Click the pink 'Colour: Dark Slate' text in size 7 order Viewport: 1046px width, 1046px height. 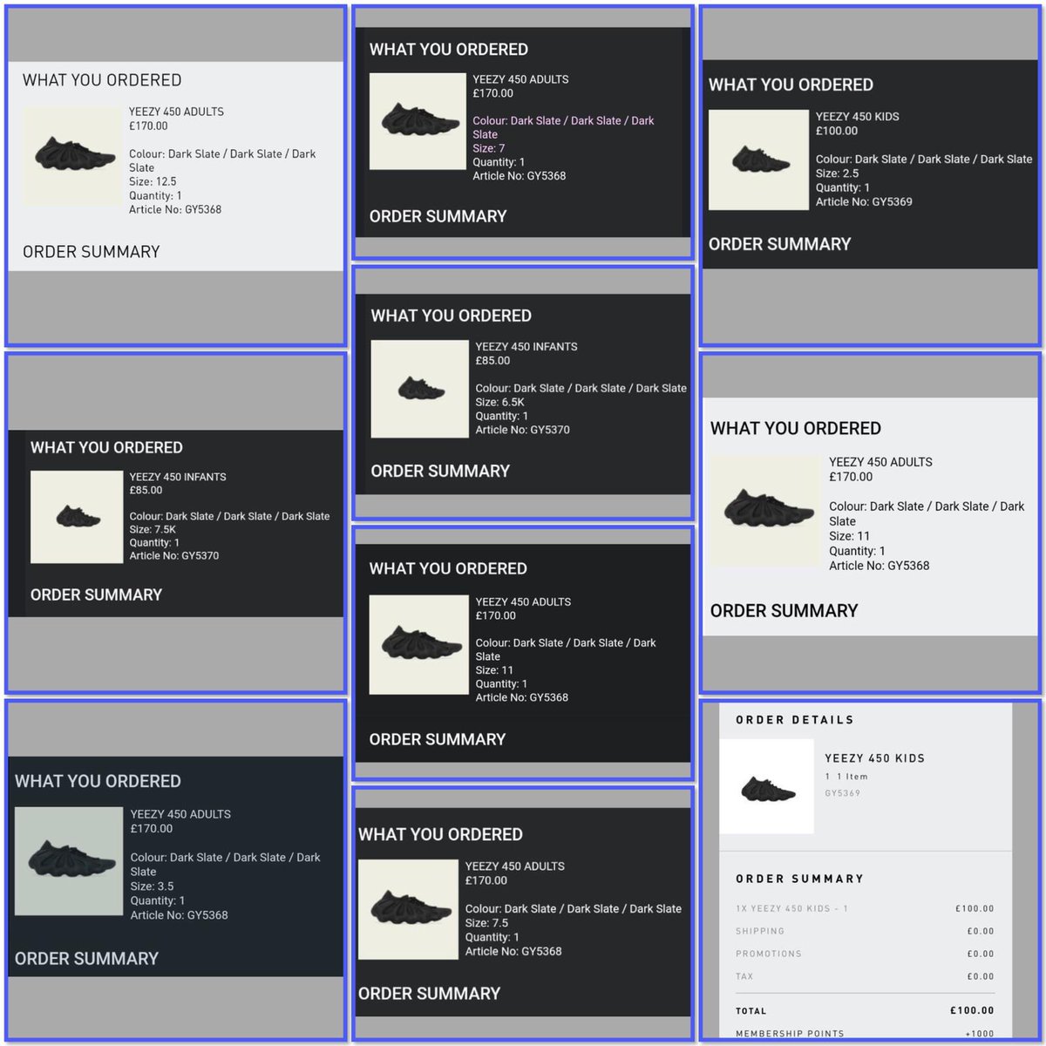coord(563,127)
